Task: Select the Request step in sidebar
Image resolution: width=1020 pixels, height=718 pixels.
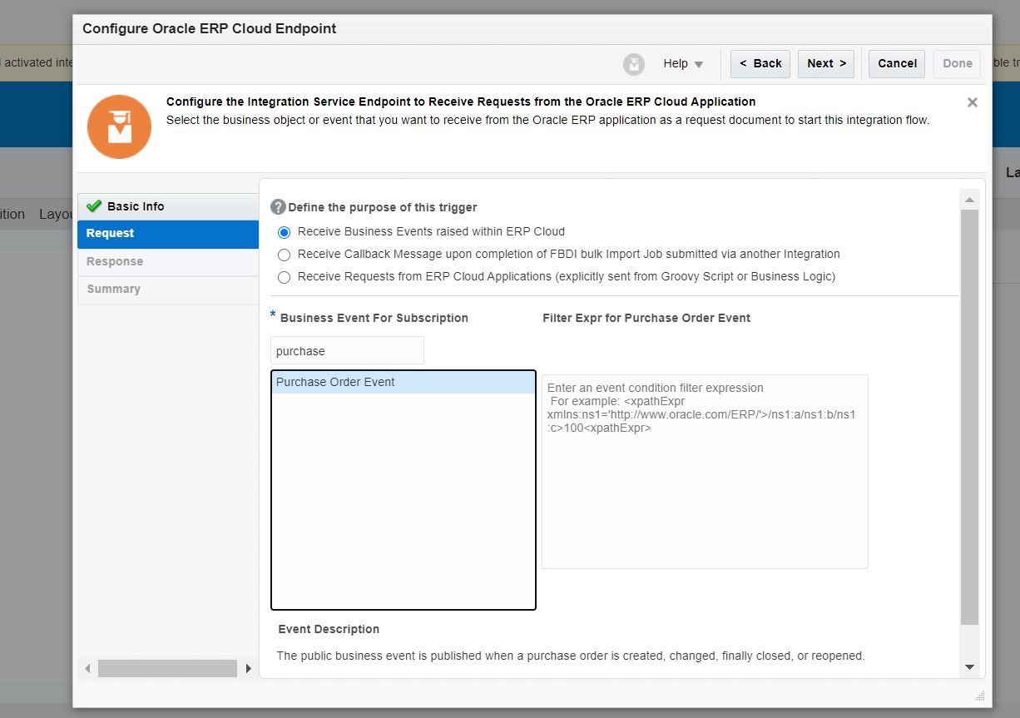Action: 168,234
